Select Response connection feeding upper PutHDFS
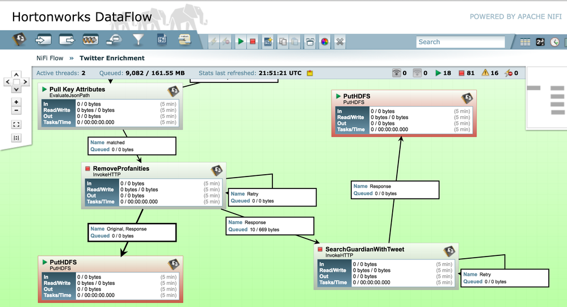 click(x=395, y=190)
